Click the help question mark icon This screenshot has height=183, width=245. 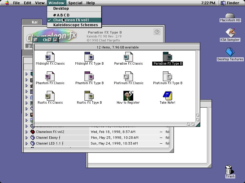coord(157,32)
